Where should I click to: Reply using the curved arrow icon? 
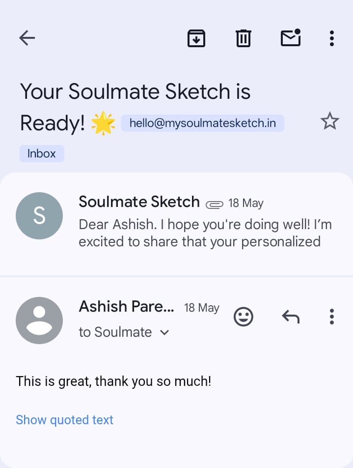point(291,317)
